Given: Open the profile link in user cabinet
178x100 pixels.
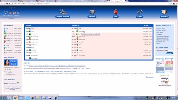Looking at the screenshot, I should (159, 34).
